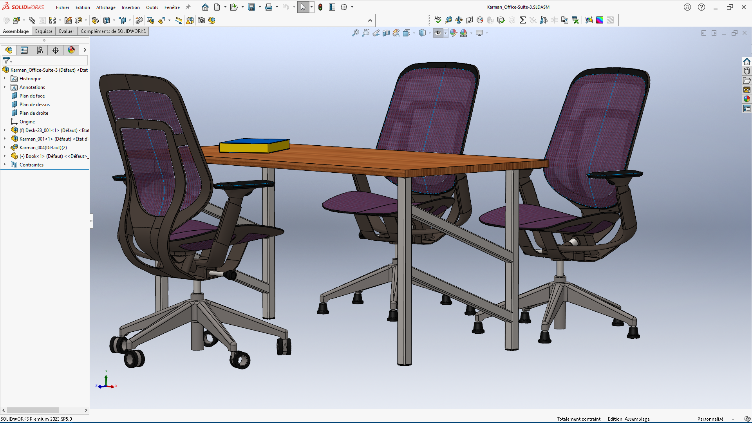Click the Spell Check Abc icon

[x=438, y=20]
